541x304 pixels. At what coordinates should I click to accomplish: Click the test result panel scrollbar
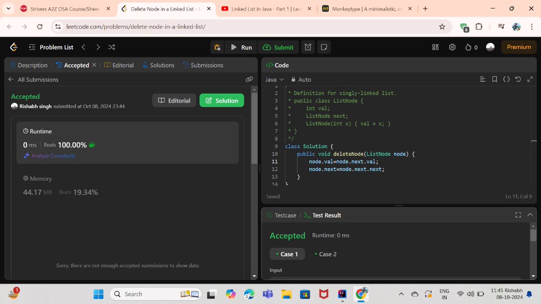click(533, 235)
